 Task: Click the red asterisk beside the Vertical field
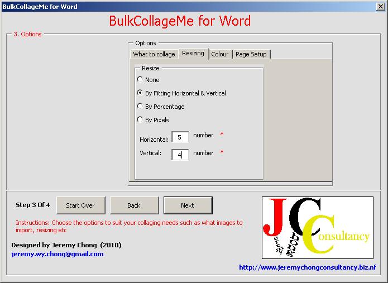point(222,152)
